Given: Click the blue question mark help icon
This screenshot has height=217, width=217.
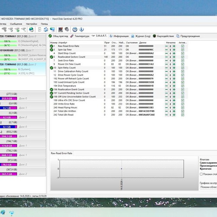Looking at the screenshot, I should coord(75,30).
